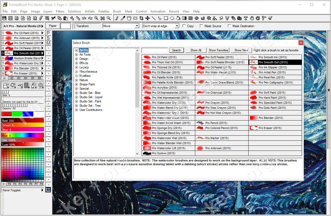Screen dimensions: 331x216
Task: Select the ellipse shape tool
Action: click(x=172, y=18)
